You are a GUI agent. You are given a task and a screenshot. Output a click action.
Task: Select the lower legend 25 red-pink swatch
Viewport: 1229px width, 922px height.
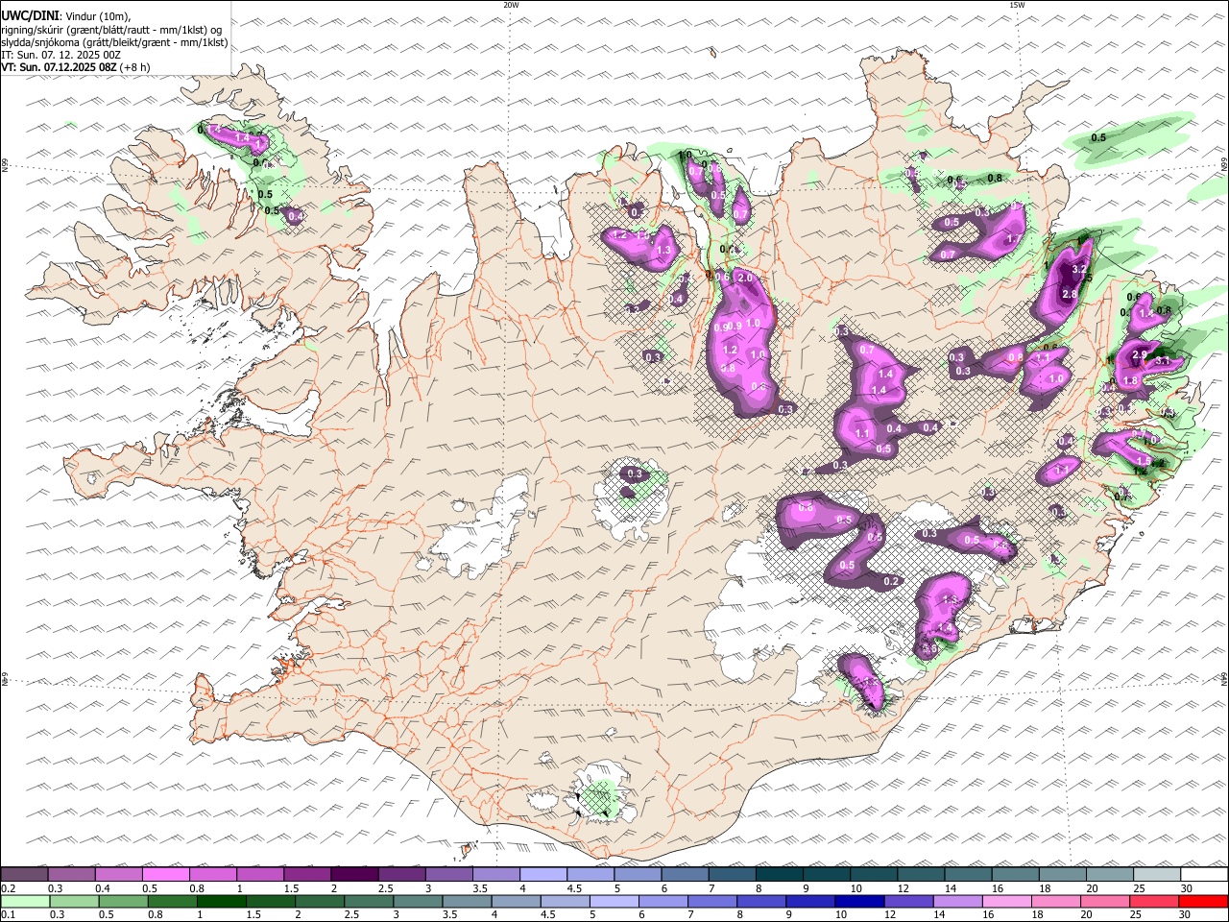coord(1153,902)
